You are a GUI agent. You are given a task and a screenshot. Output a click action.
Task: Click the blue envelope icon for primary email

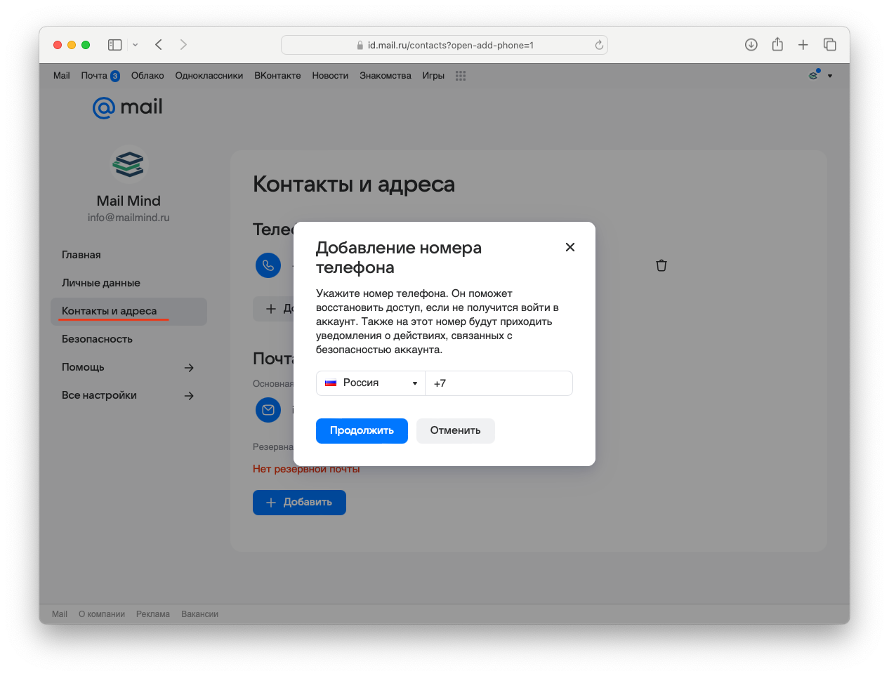pos(268,410)
